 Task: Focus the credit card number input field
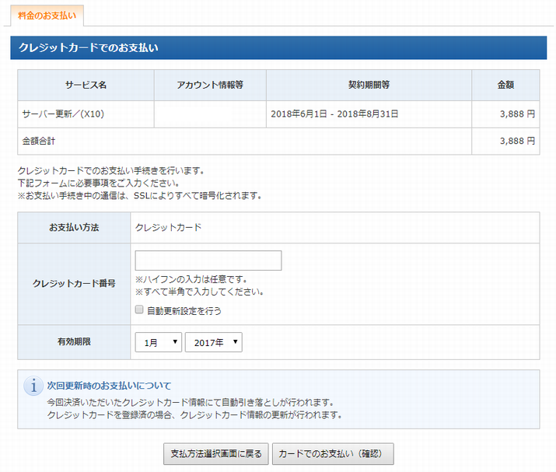pyautogui.click(x=208, y=260)
